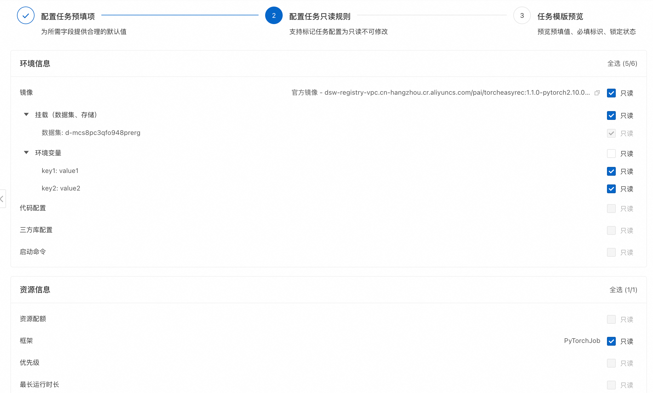Copy the image registry address
Image resolution: width=653 pixels, height=393 pixels.
click(597, 93)
